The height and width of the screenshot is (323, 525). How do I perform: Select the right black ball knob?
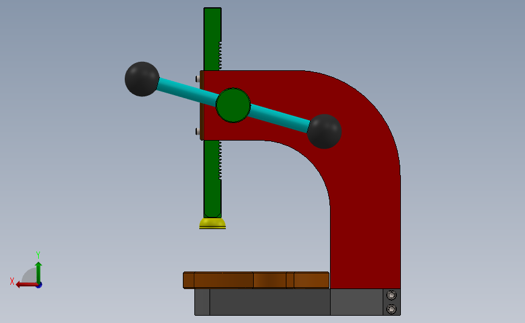click(x=324, y=132)
